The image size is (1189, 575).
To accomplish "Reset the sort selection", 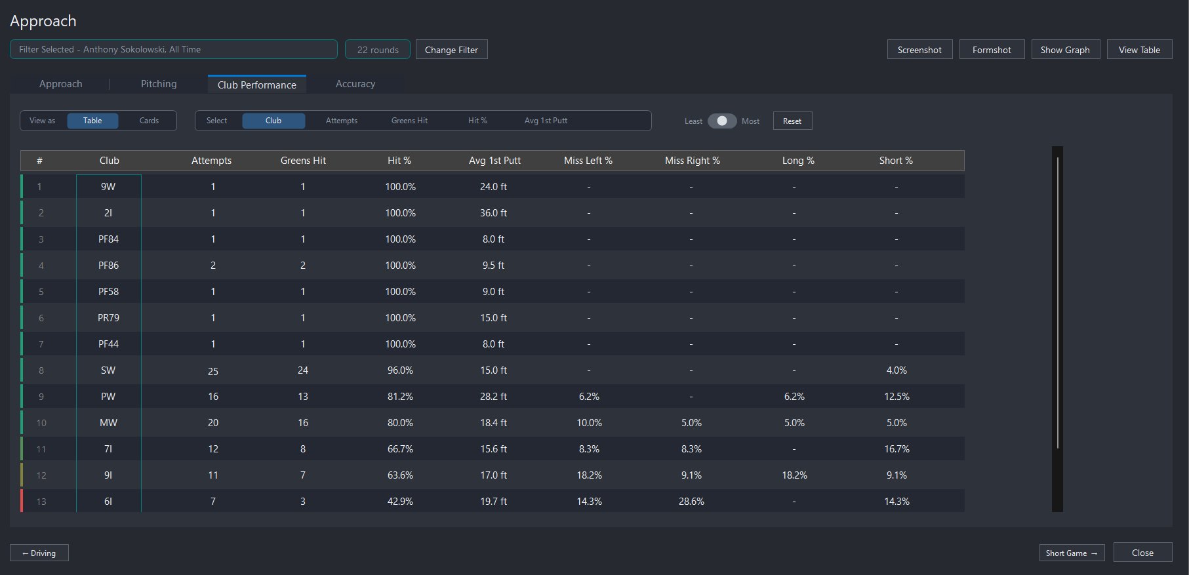I will click(792, 121).
